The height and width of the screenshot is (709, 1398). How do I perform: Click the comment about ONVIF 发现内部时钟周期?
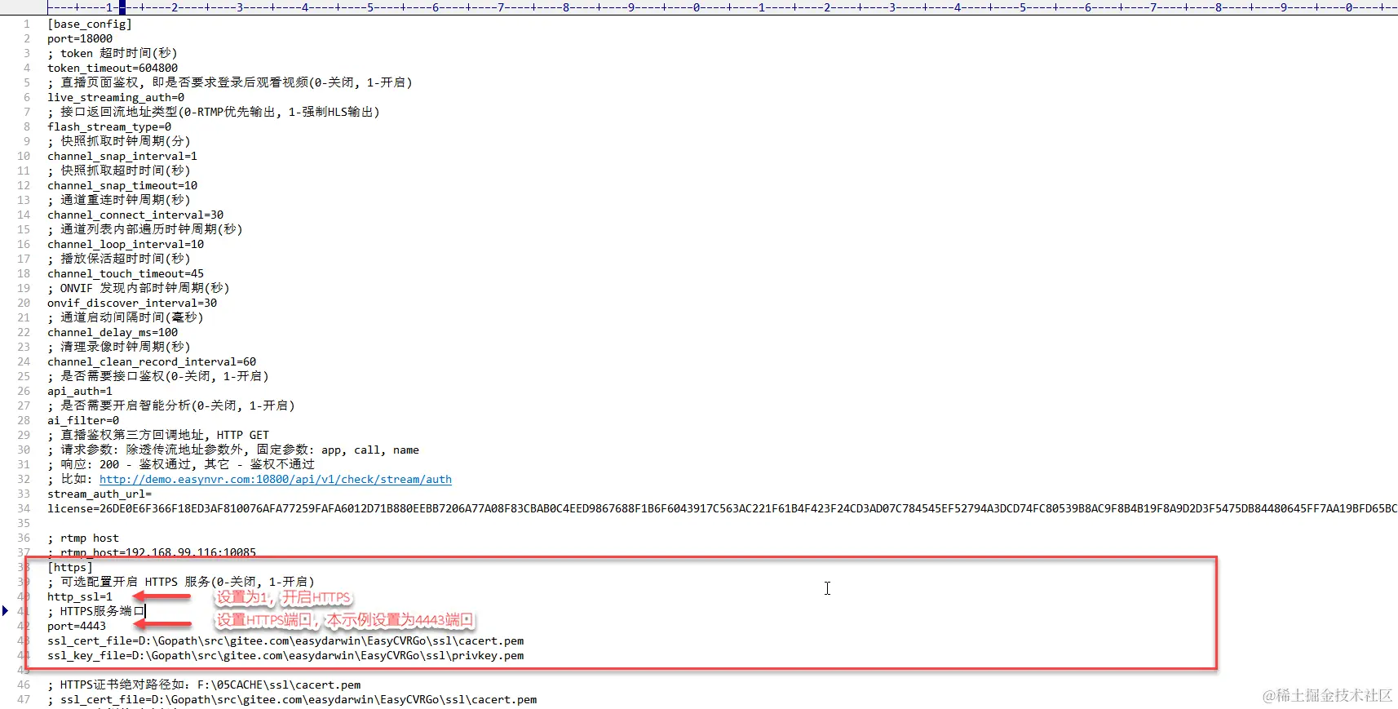(139, 289)
